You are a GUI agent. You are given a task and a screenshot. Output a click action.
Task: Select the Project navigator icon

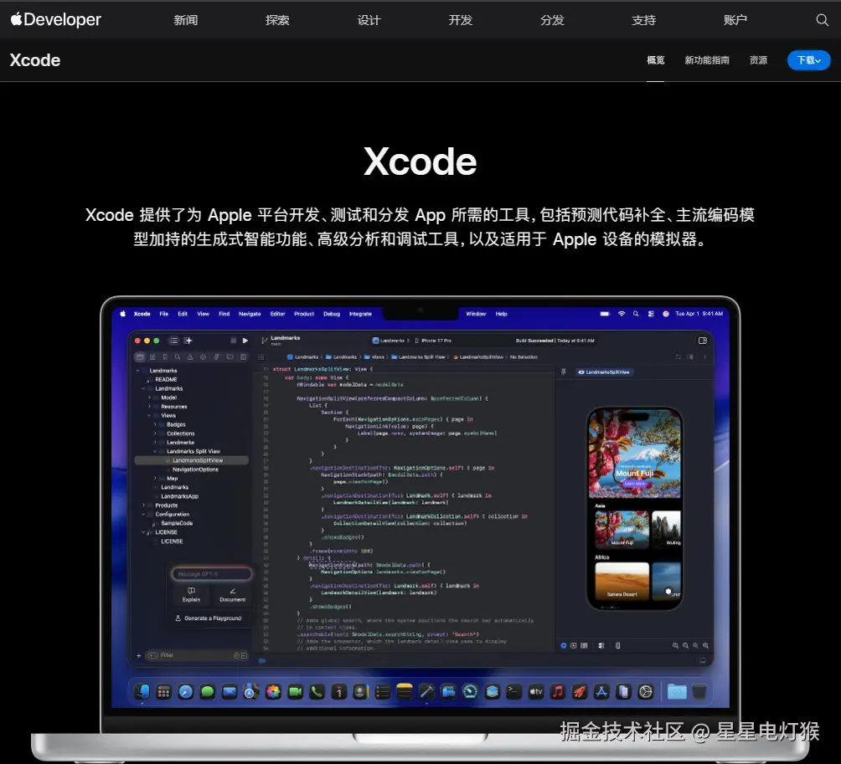tap(140, 356)
